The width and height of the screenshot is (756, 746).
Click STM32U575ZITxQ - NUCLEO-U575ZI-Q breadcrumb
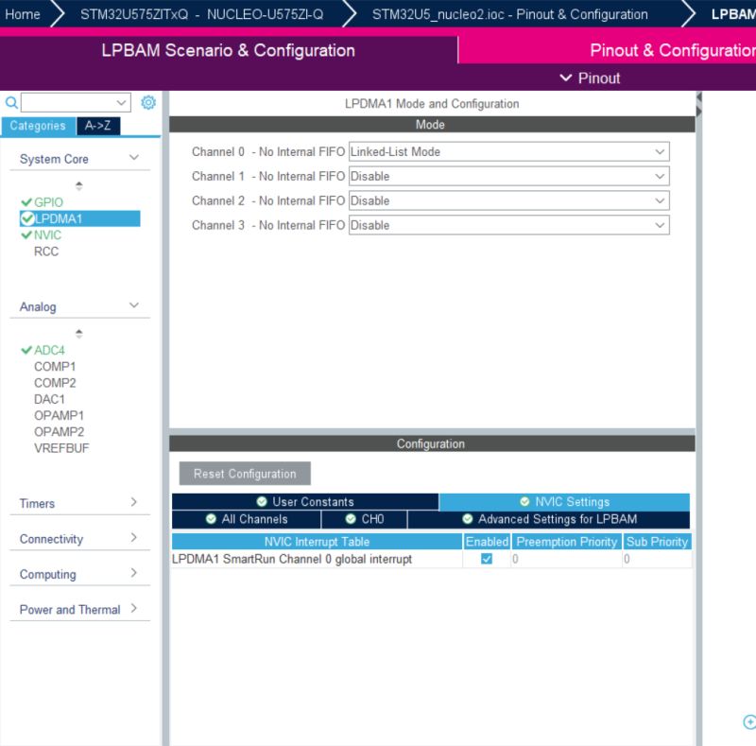[201, 14]
